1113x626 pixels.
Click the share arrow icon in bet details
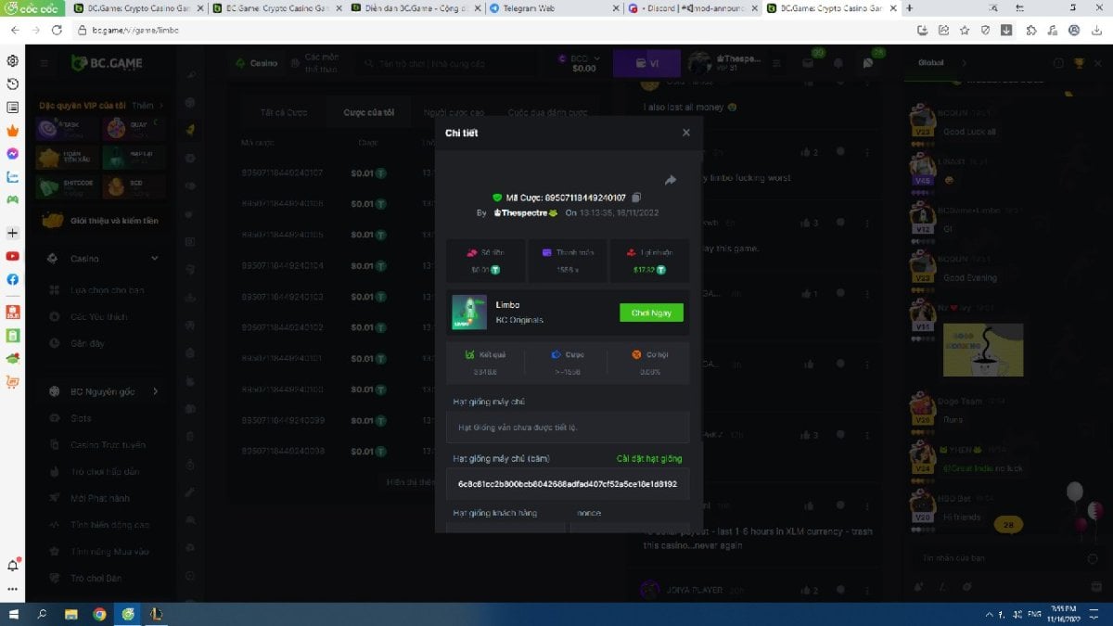point(671,180)
